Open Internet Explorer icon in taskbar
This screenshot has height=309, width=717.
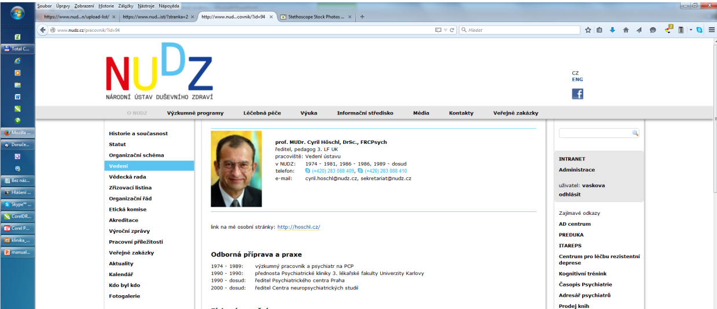click(17, 61)
